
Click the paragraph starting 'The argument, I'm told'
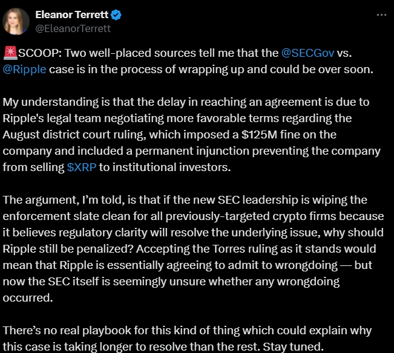pos(193,249)
